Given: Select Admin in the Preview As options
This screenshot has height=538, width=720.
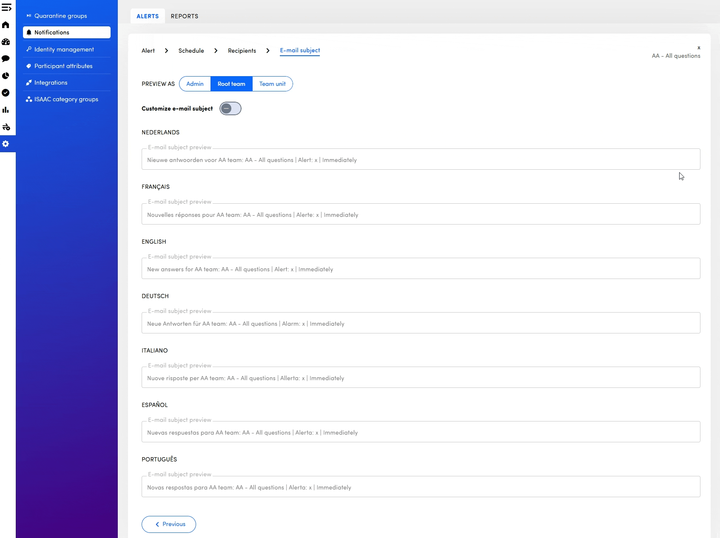Looking at the screenshot, I should (x=195, y=84).
